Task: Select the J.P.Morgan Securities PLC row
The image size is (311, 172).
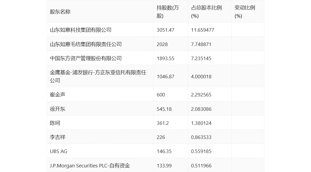Action: 156,165
